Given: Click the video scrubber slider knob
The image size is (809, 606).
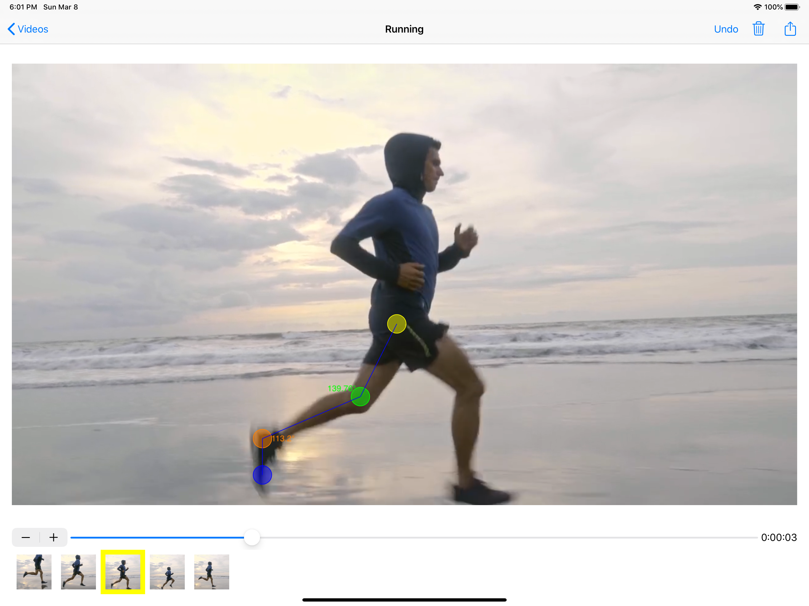Looking at the screenshot, I should pyautogui.click(x=252, y=537).
